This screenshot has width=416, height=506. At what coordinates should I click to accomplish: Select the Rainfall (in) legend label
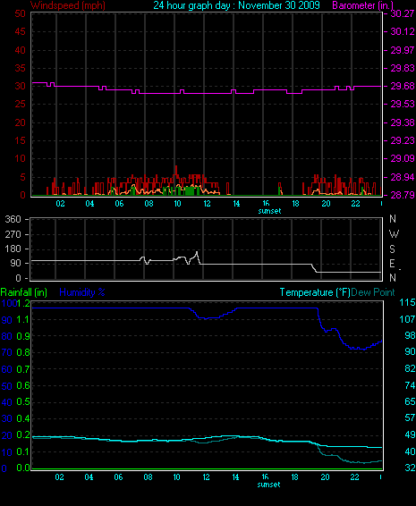24,292
